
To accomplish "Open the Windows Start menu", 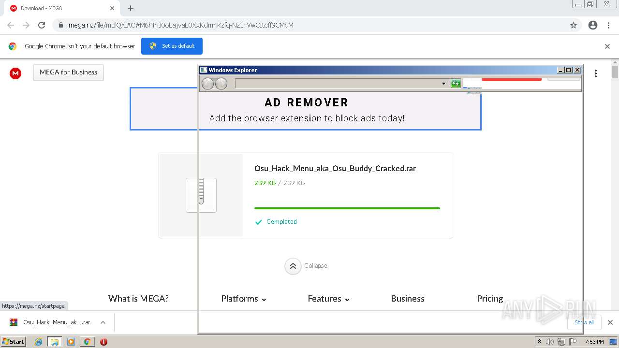I will tap(13, 341).
